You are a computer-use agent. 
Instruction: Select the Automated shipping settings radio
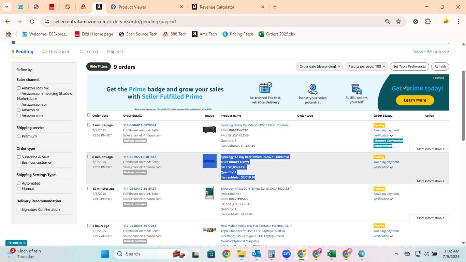19,183
